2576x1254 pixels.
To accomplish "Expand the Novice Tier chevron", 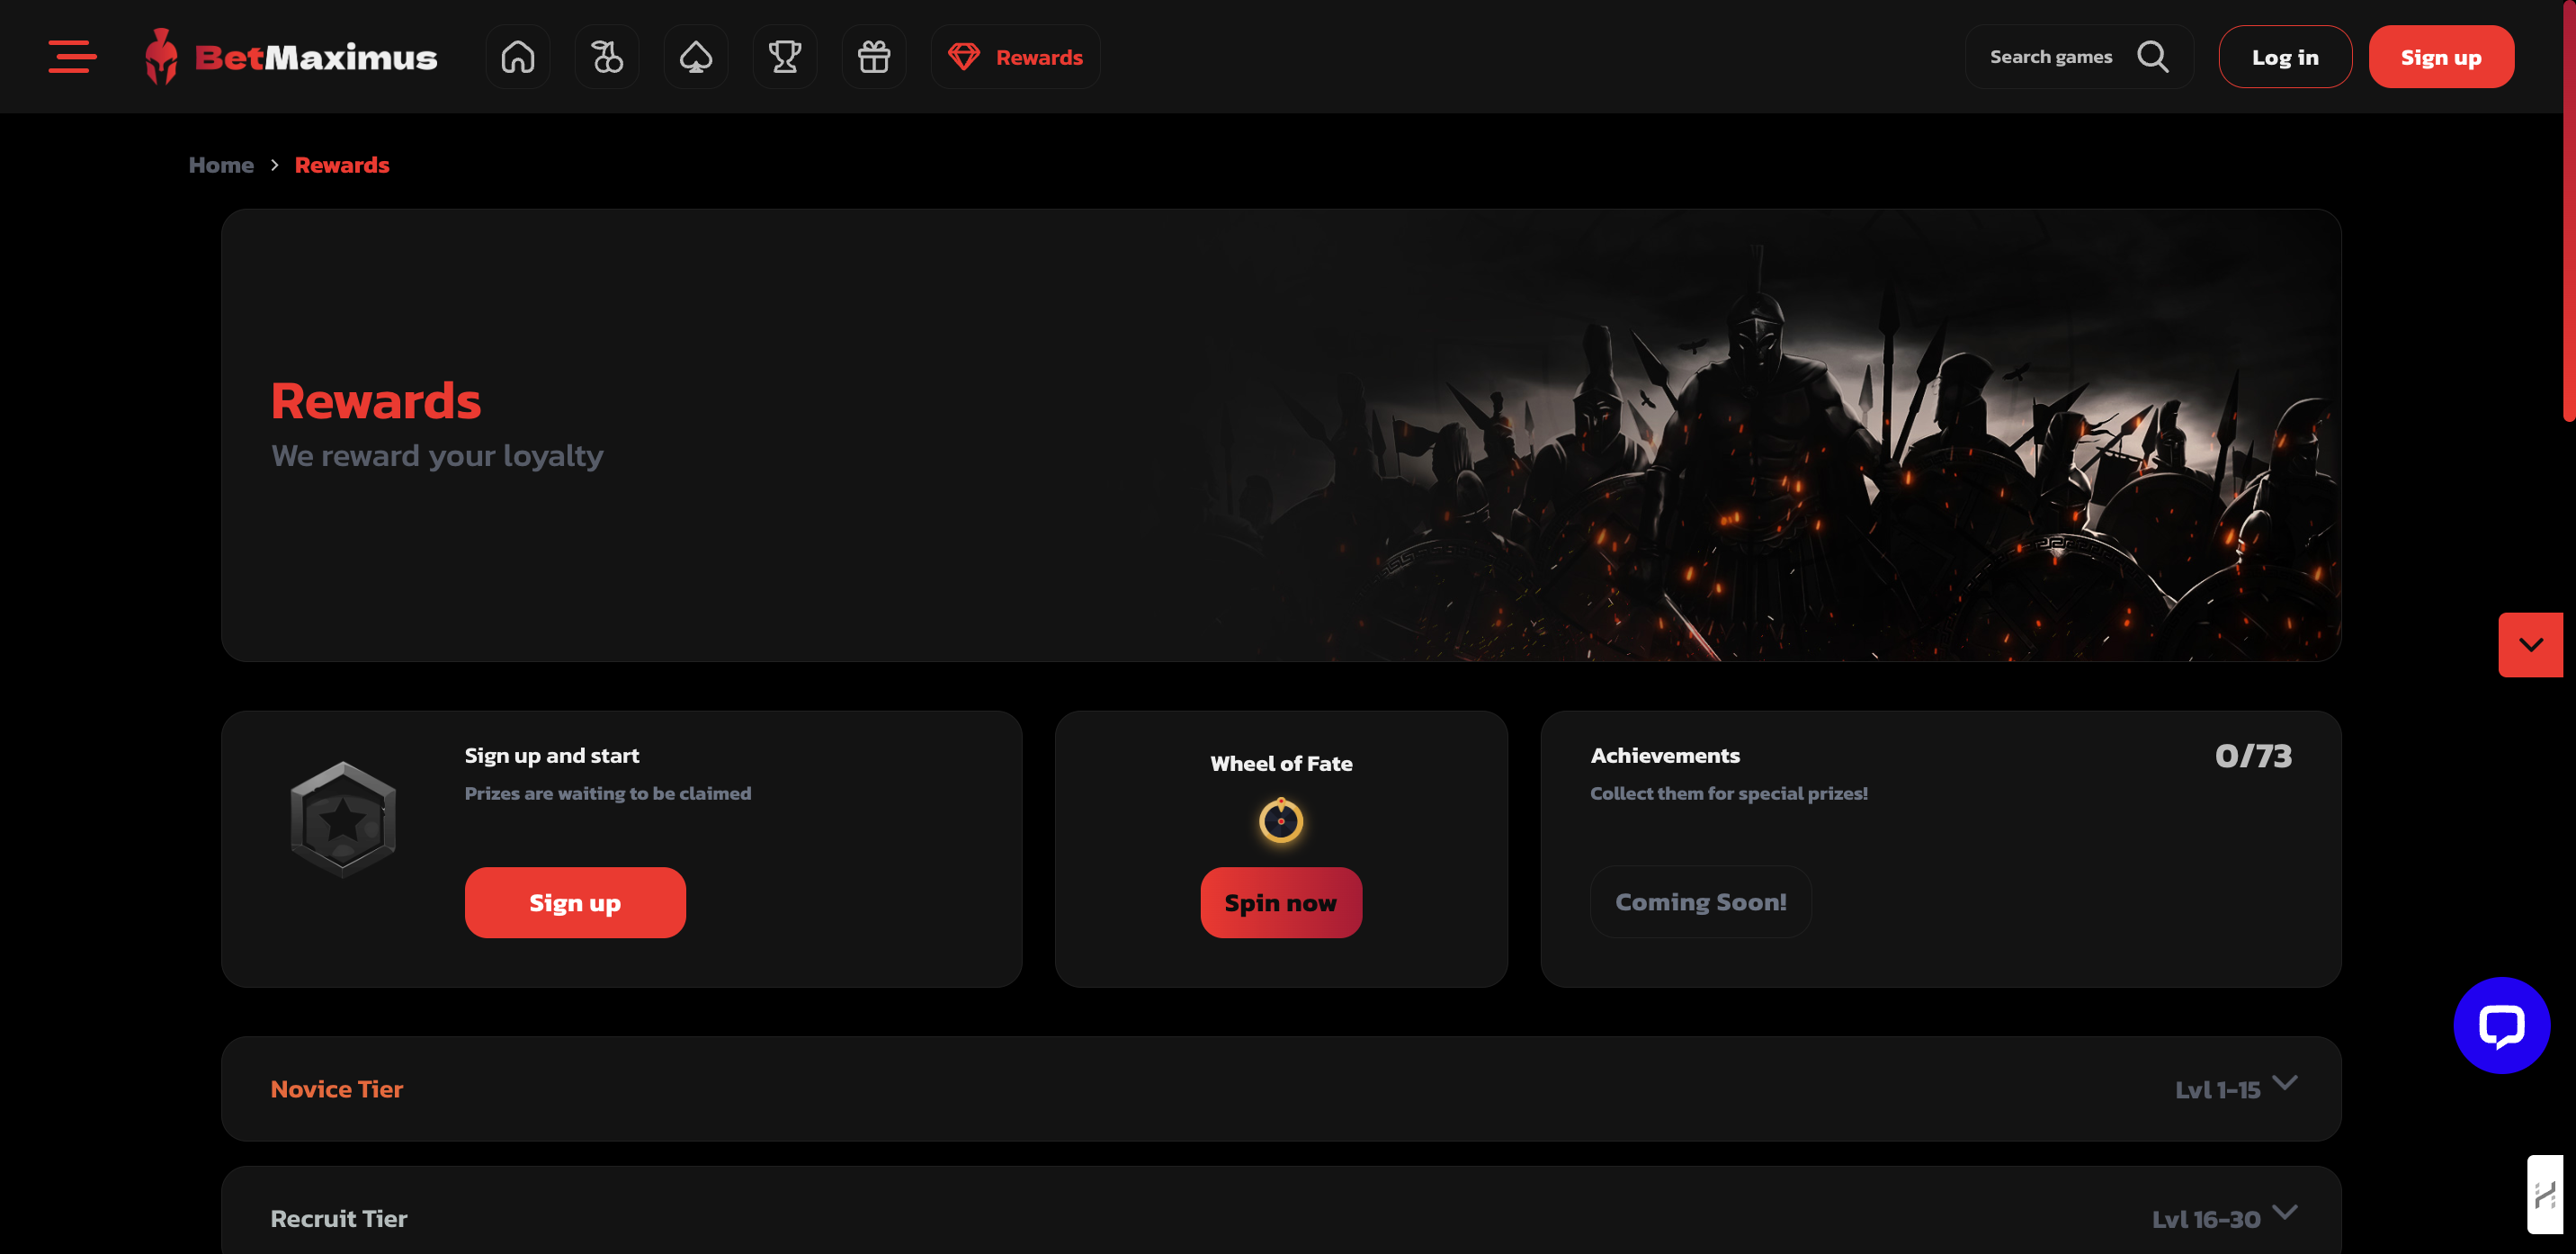I will coord(2285,1082).
